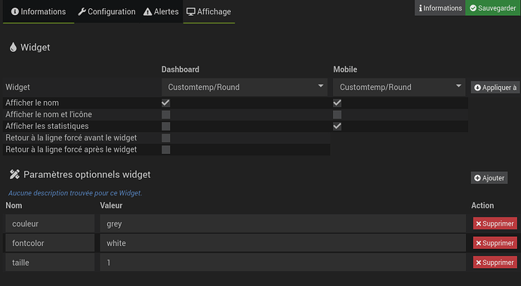The width and height of the screenshot is (521, 286).
Task: Click the info circle icon on Informations tab
Action: tap(15, 11)
